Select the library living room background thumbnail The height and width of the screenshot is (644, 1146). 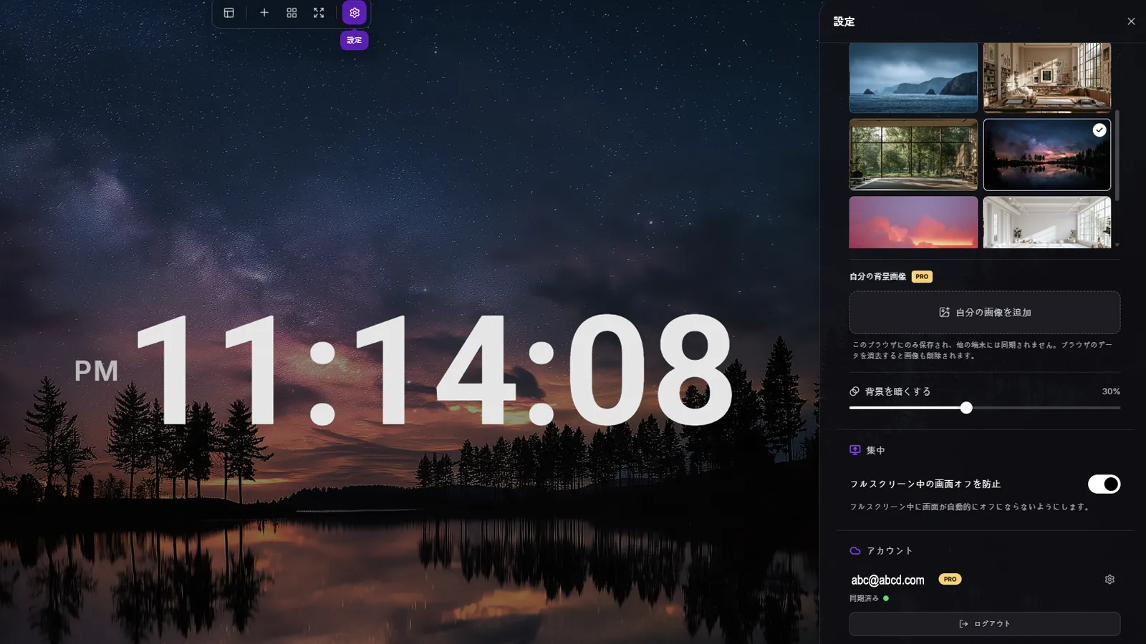coord(1047,77)
